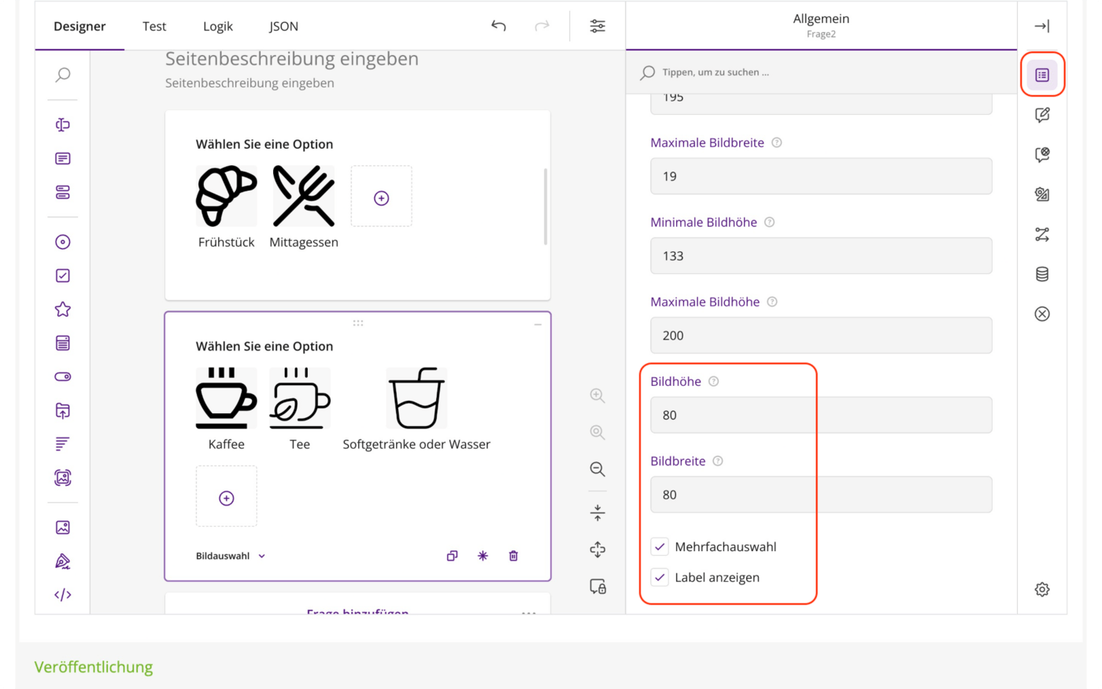Image resolution: width=1102 pixels, height=689 pixels.
Task: Open the comment-blocked property category icon
Action: coord(1042,154)
